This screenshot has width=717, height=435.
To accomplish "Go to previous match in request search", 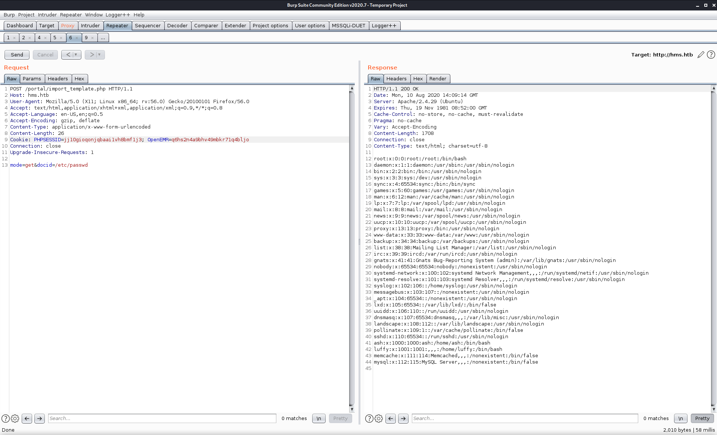I will coord(27,419).
